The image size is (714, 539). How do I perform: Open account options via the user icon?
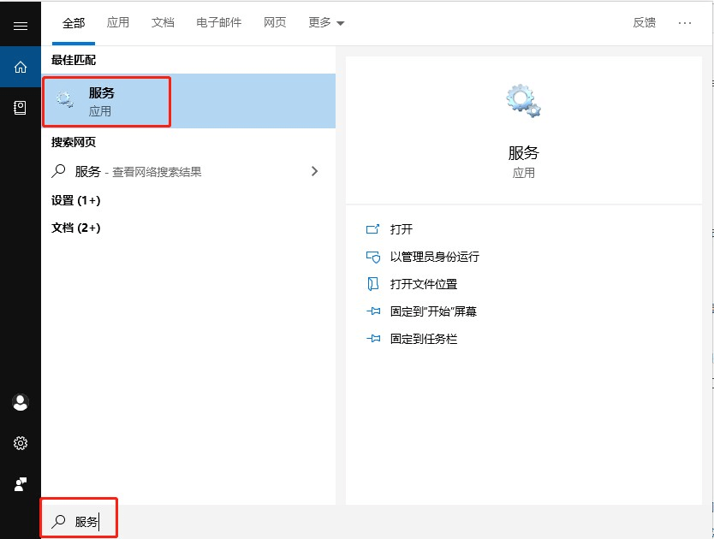click(x=21, y=402)
